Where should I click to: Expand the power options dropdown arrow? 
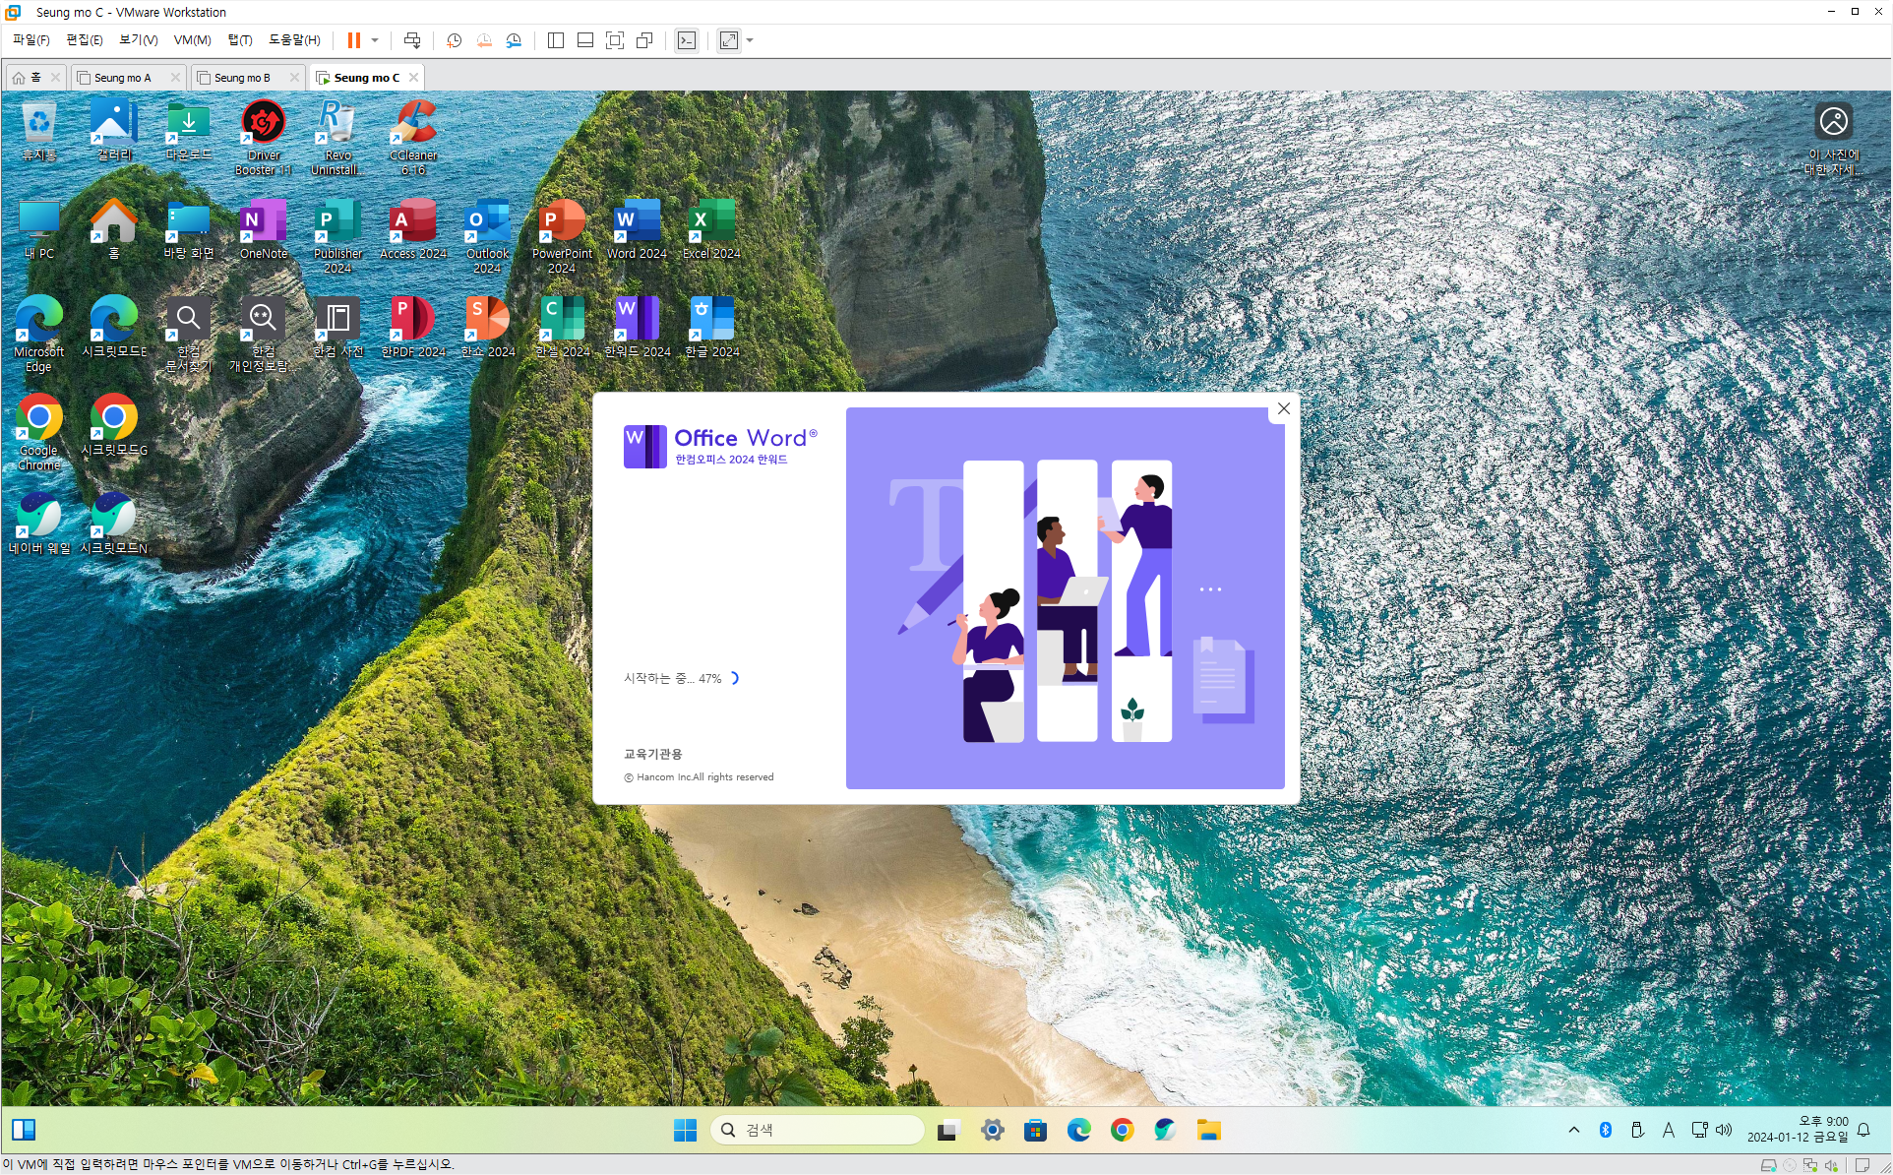point(375,40)
